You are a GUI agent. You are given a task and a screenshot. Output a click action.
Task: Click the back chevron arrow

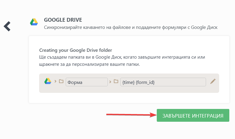point(7,26)
